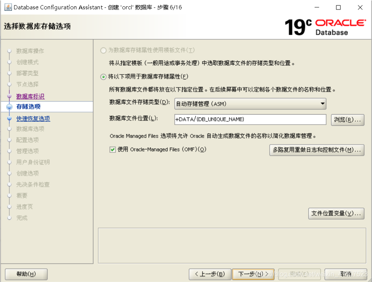
Task: Click the 完成 step in the sidebar
Action: click(22, 218)
